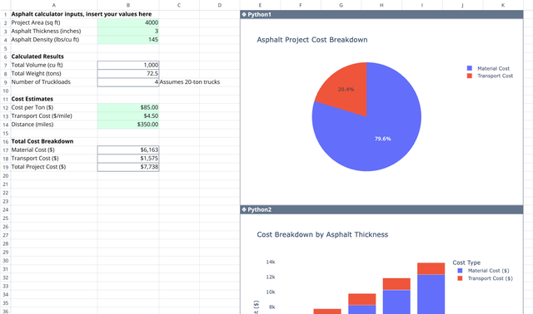Screen dimensions: 533x314
Task: Click the 'Project Area (sq ft)' label cell
Action: pyautogui.click(x=54, y=22)
